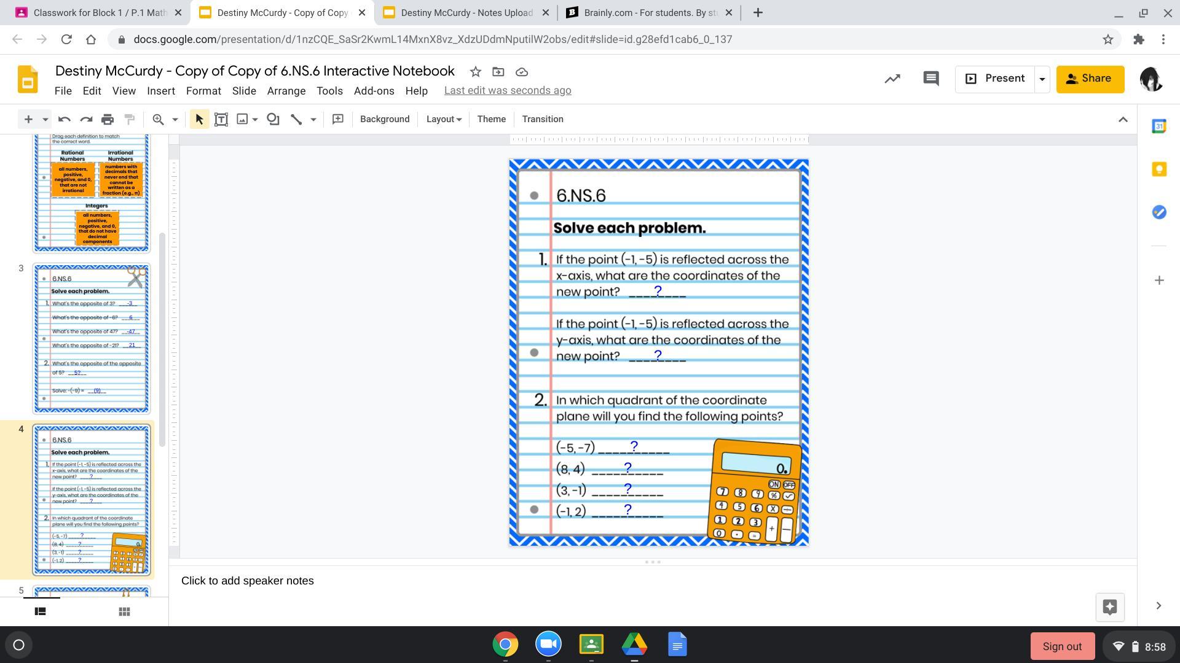1180x663 pixels.
Task: Open the Explore assistant button
Action: (1109, 607)
